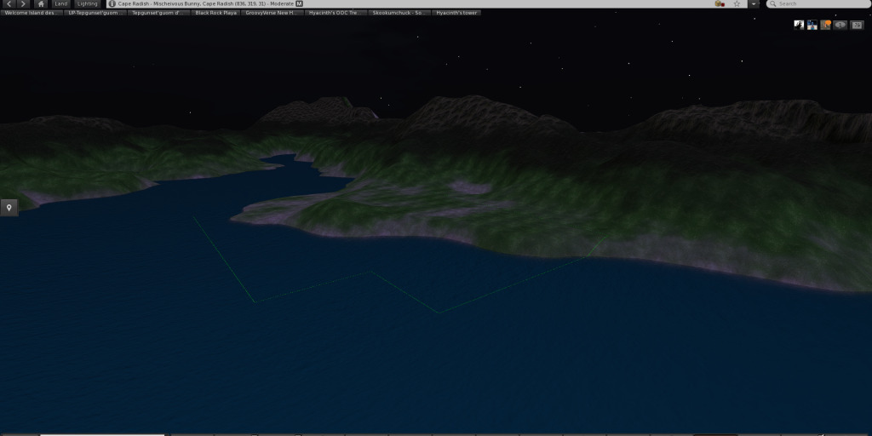Screen dimensions: 872x436
Task: Click the first status icon at top right
Action: click(x=799, y=25)
